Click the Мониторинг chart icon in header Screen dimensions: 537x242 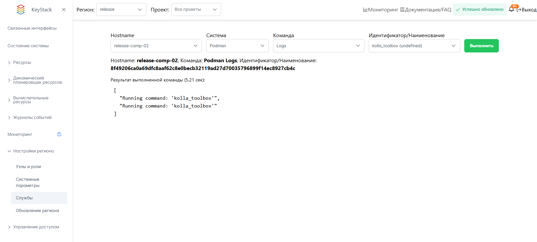[365, 10]
